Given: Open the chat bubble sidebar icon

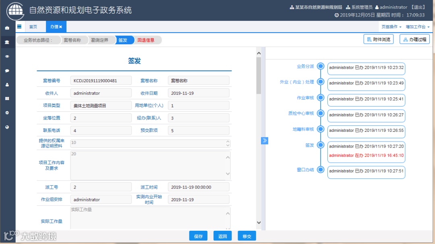Looking at the screenshot, I should pyautogui.click(x=7, y=71).
